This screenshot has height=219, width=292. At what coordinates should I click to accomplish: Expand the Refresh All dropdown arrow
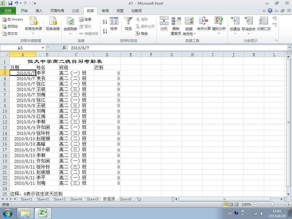pos(70,34)
